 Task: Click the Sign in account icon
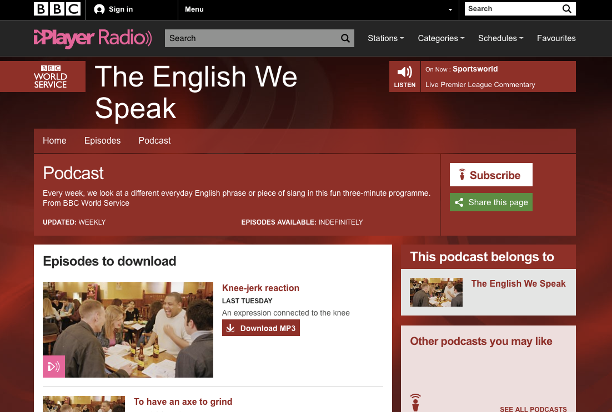99,9
